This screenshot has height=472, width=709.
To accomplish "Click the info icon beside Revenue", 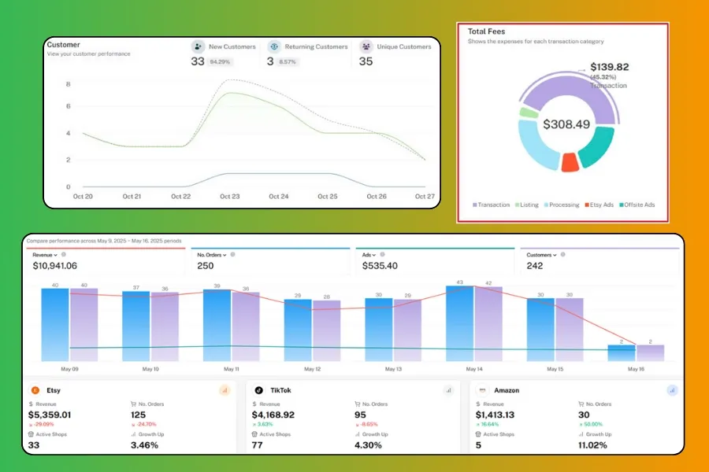I will [x=64, y=255].
